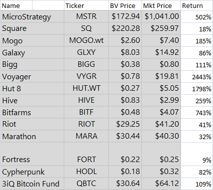Select the HODL ticker cell
The width and height of the screenshot is (213, 190).
pos(86,172)
